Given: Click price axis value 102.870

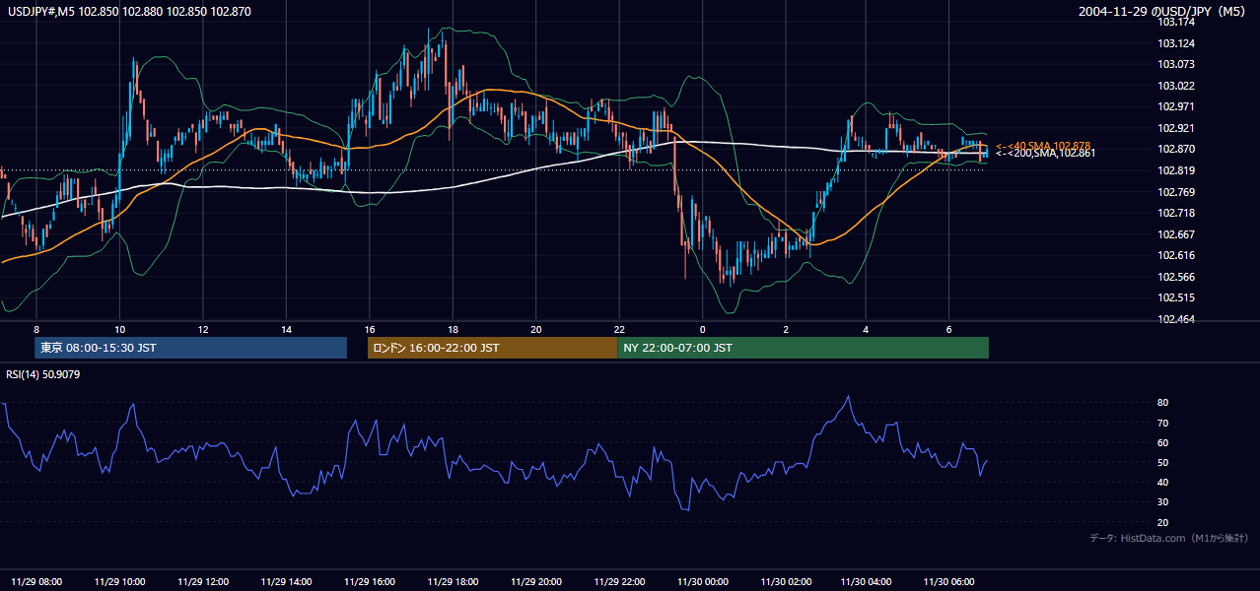Looking at the screenshot, I should tap(1175, 149).
